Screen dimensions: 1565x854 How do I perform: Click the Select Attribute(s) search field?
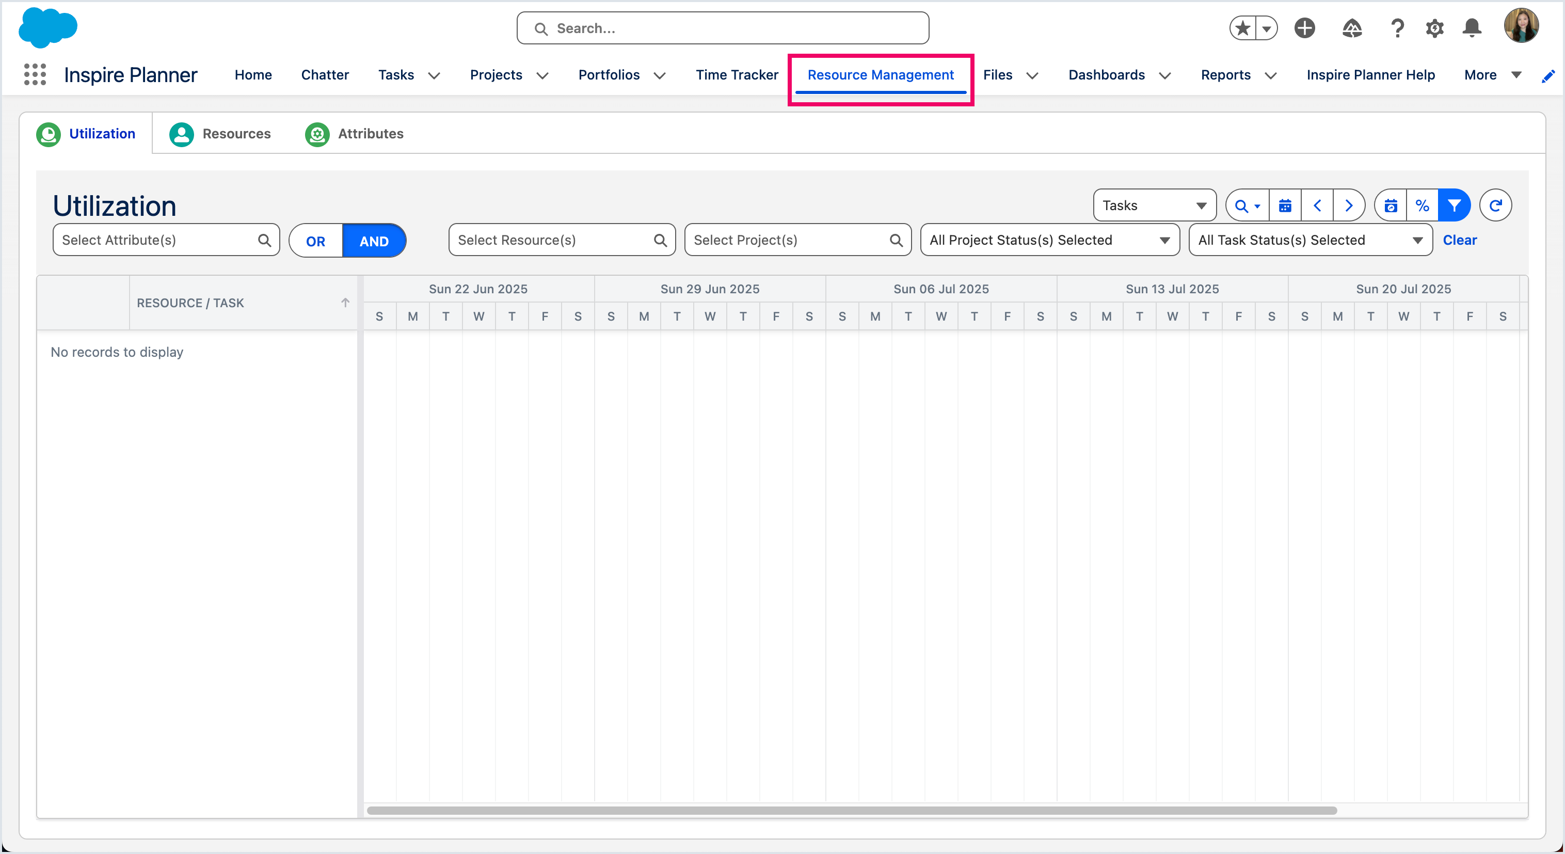(x=166, y=240)
